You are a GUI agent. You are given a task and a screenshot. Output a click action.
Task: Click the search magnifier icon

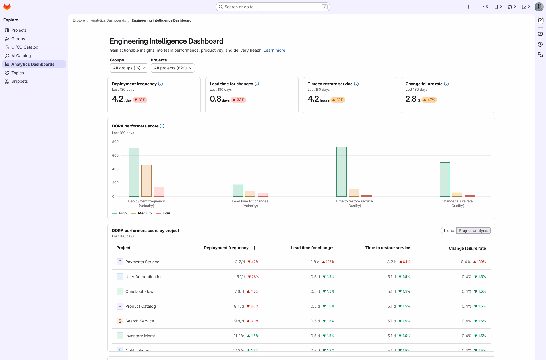tap(221, 7)
